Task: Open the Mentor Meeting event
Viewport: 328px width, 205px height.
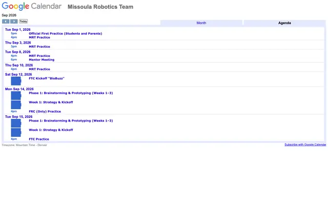Action: pos(42,59)
